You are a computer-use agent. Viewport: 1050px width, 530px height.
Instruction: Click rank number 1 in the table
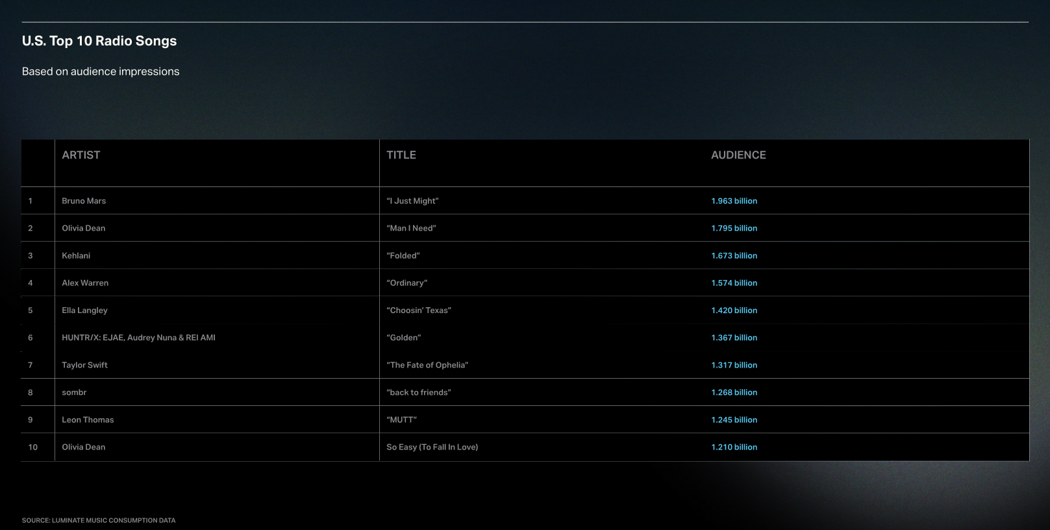click(31, 201)
